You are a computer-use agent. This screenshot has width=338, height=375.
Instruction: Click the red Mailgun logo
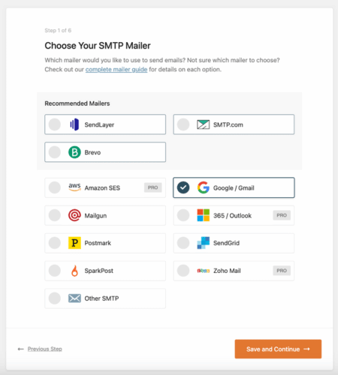pyautogui.click(x=74, y=215)
